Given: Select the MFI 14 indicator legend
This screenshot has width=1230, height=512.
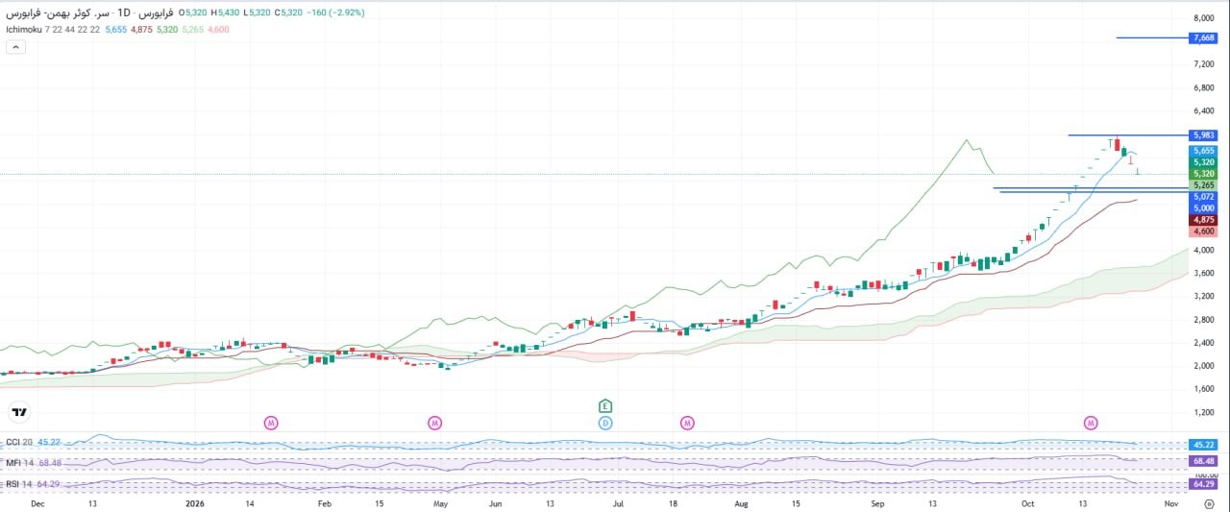Looking at the screenshot, I should (x=19, y=463).
